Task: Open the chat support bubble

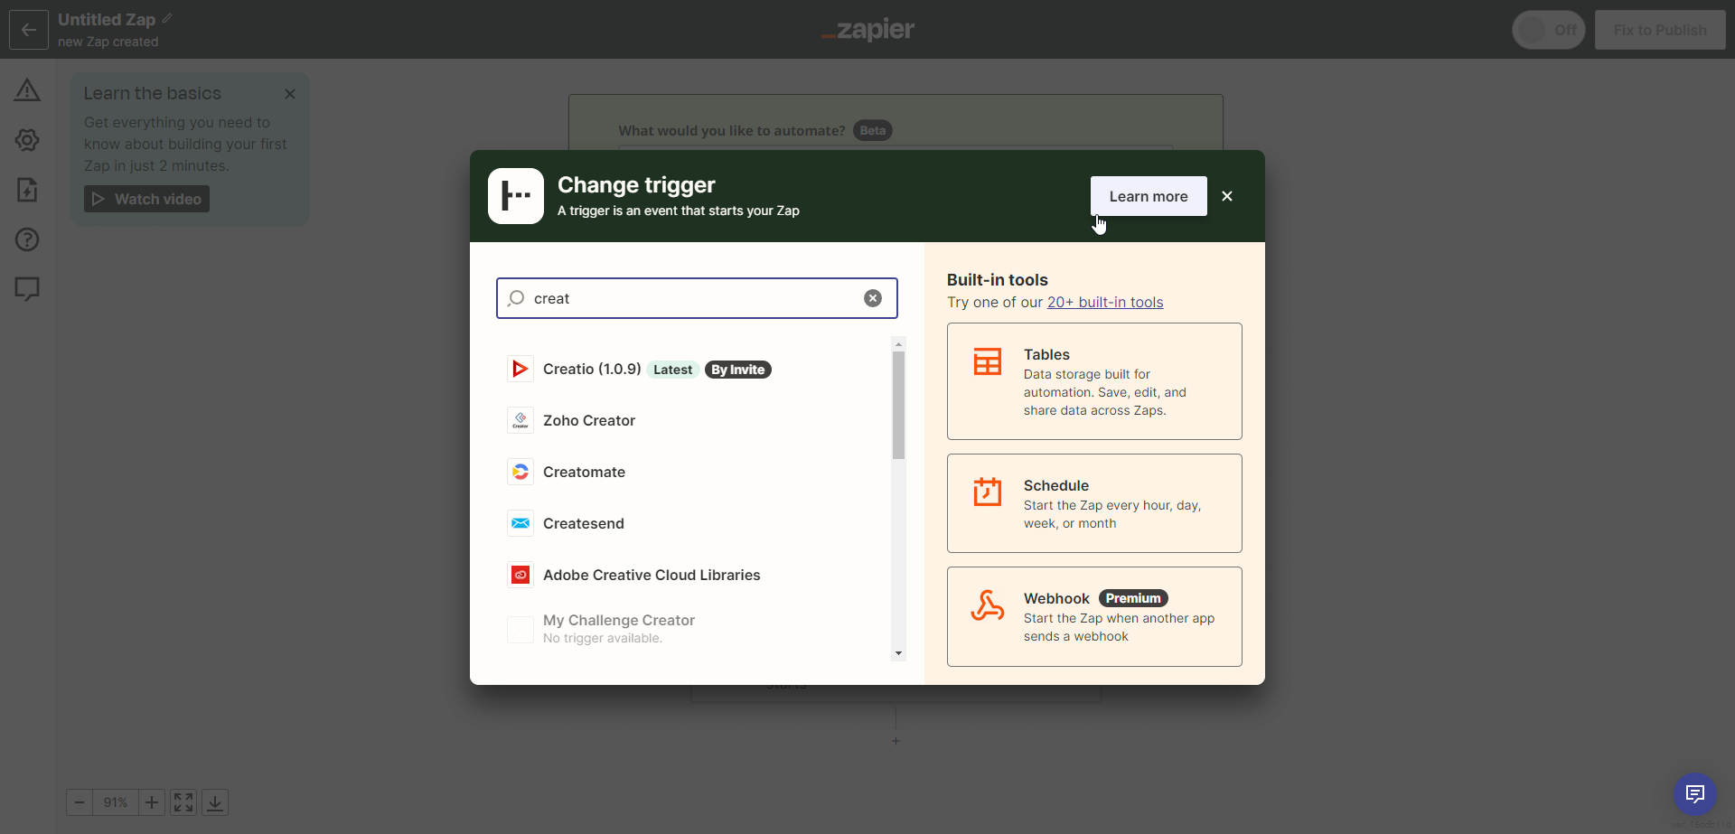Action: point(1695,794)
